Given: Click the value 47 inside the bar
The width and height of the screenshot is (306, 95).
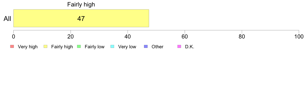Looking at the screenshot, I should coord(81,19).
